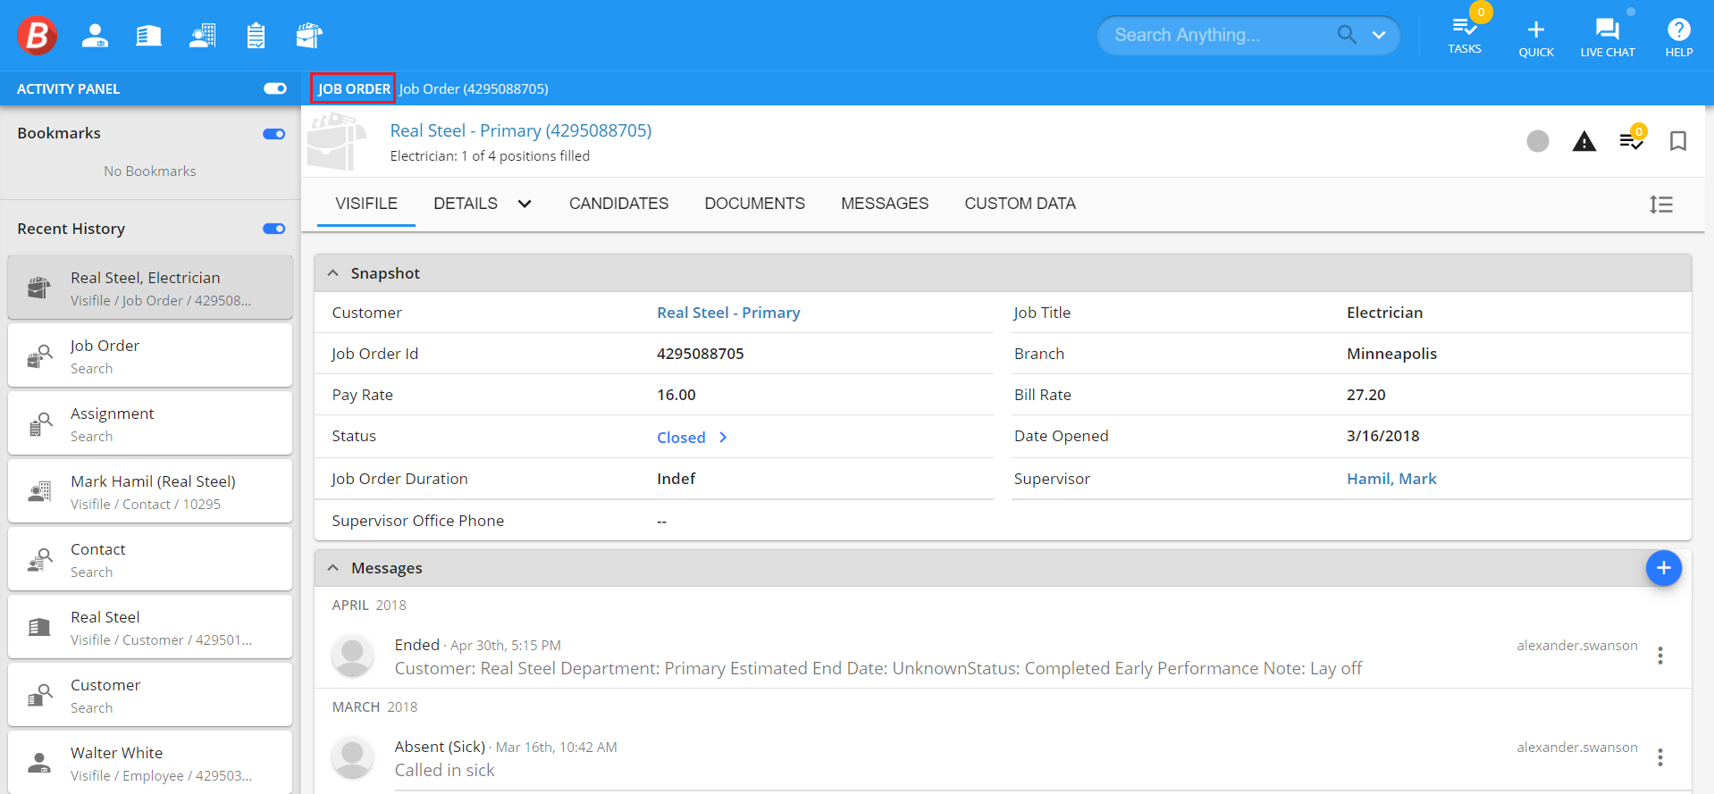Click the line spacing density icon
The image size is (1714, 794).
[x=1661, y=205]
